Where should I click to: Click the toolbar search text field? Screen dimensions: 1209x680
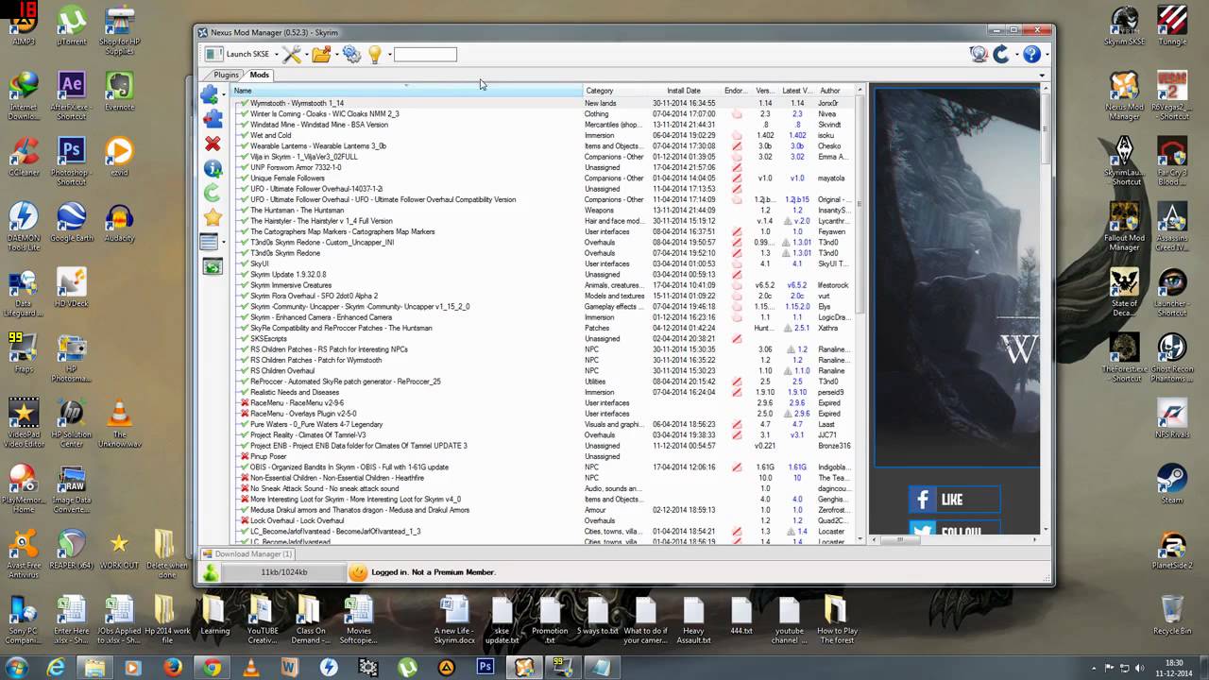point(425,55)
